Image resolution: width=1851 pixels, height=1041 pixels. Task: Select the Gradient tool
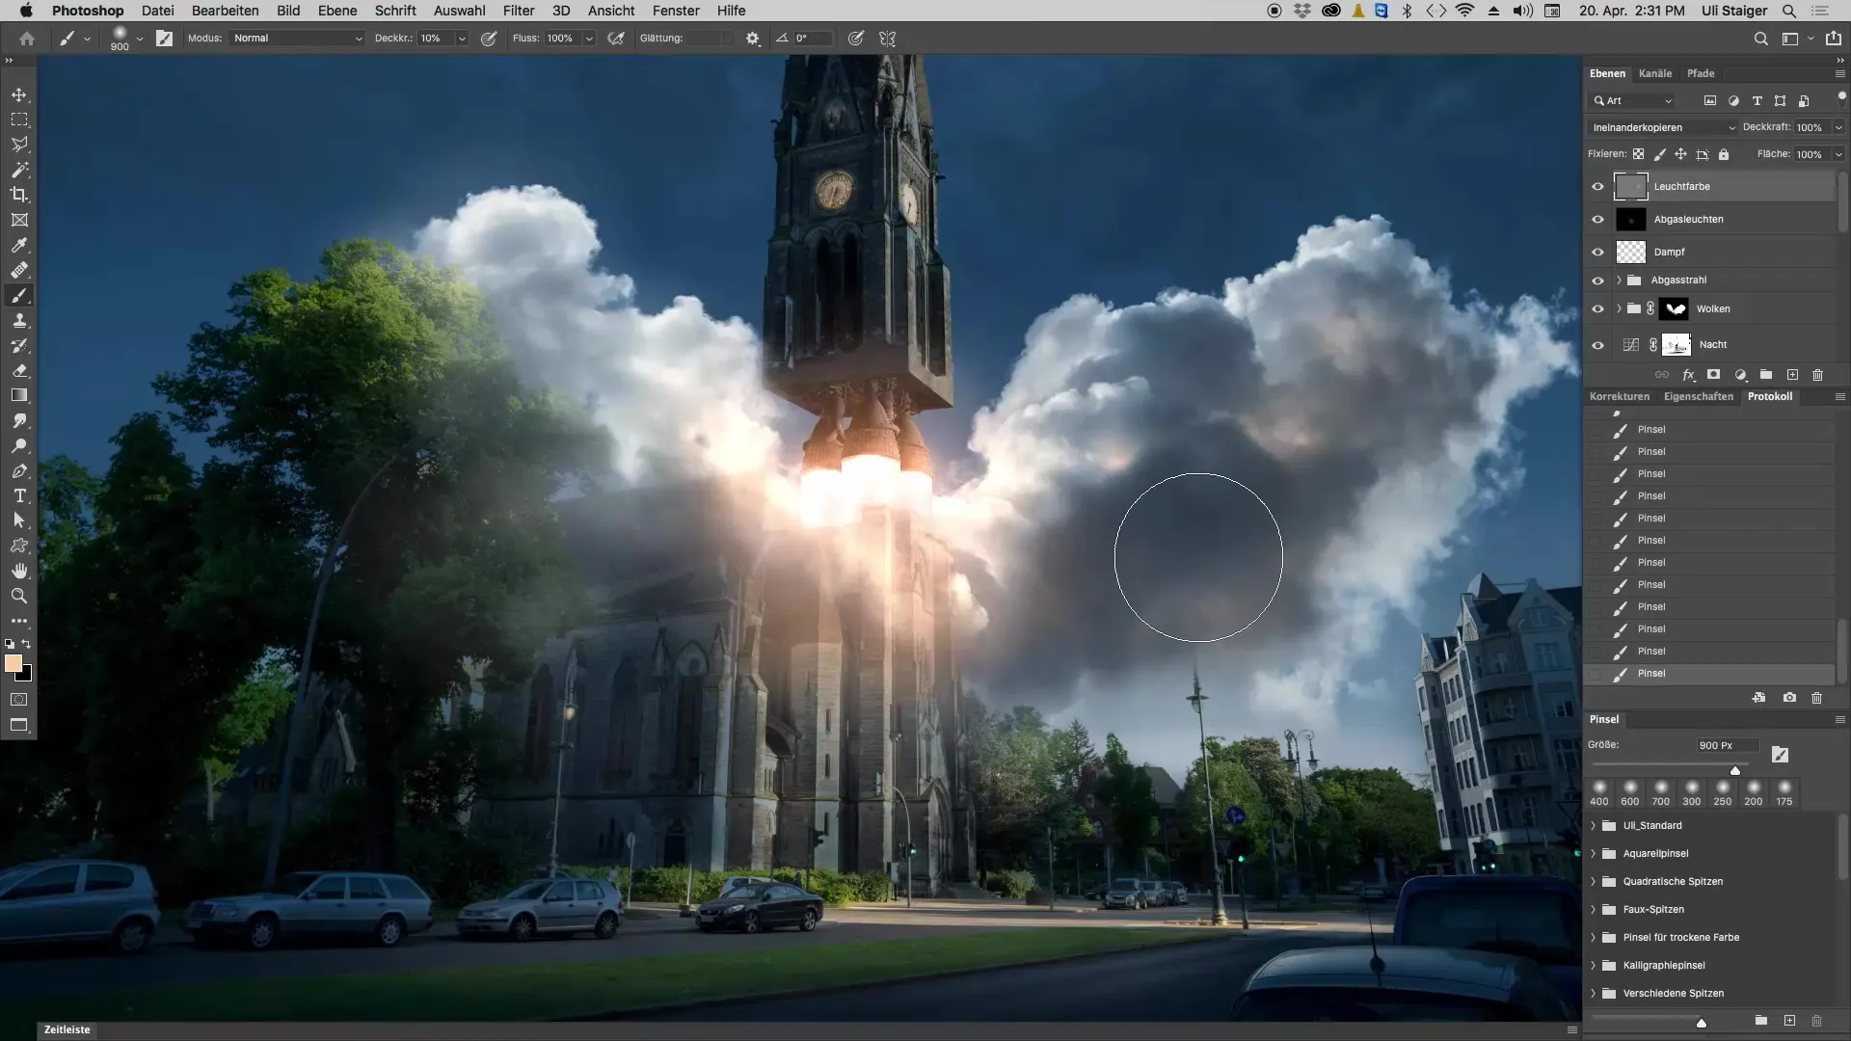(x=19, y=395)
